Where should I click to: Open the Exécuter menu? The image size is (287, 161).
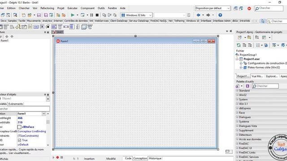click(x=73, y=8)
